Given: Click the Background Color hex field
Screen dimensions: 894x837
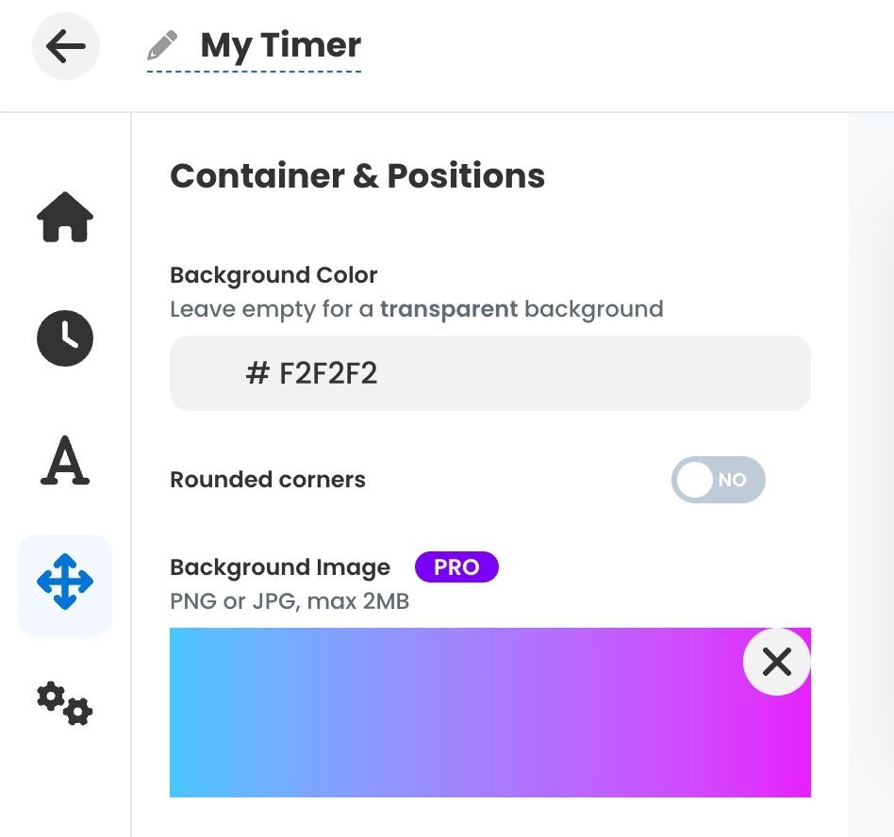Looking at the screenshot, I should [490, 372].
